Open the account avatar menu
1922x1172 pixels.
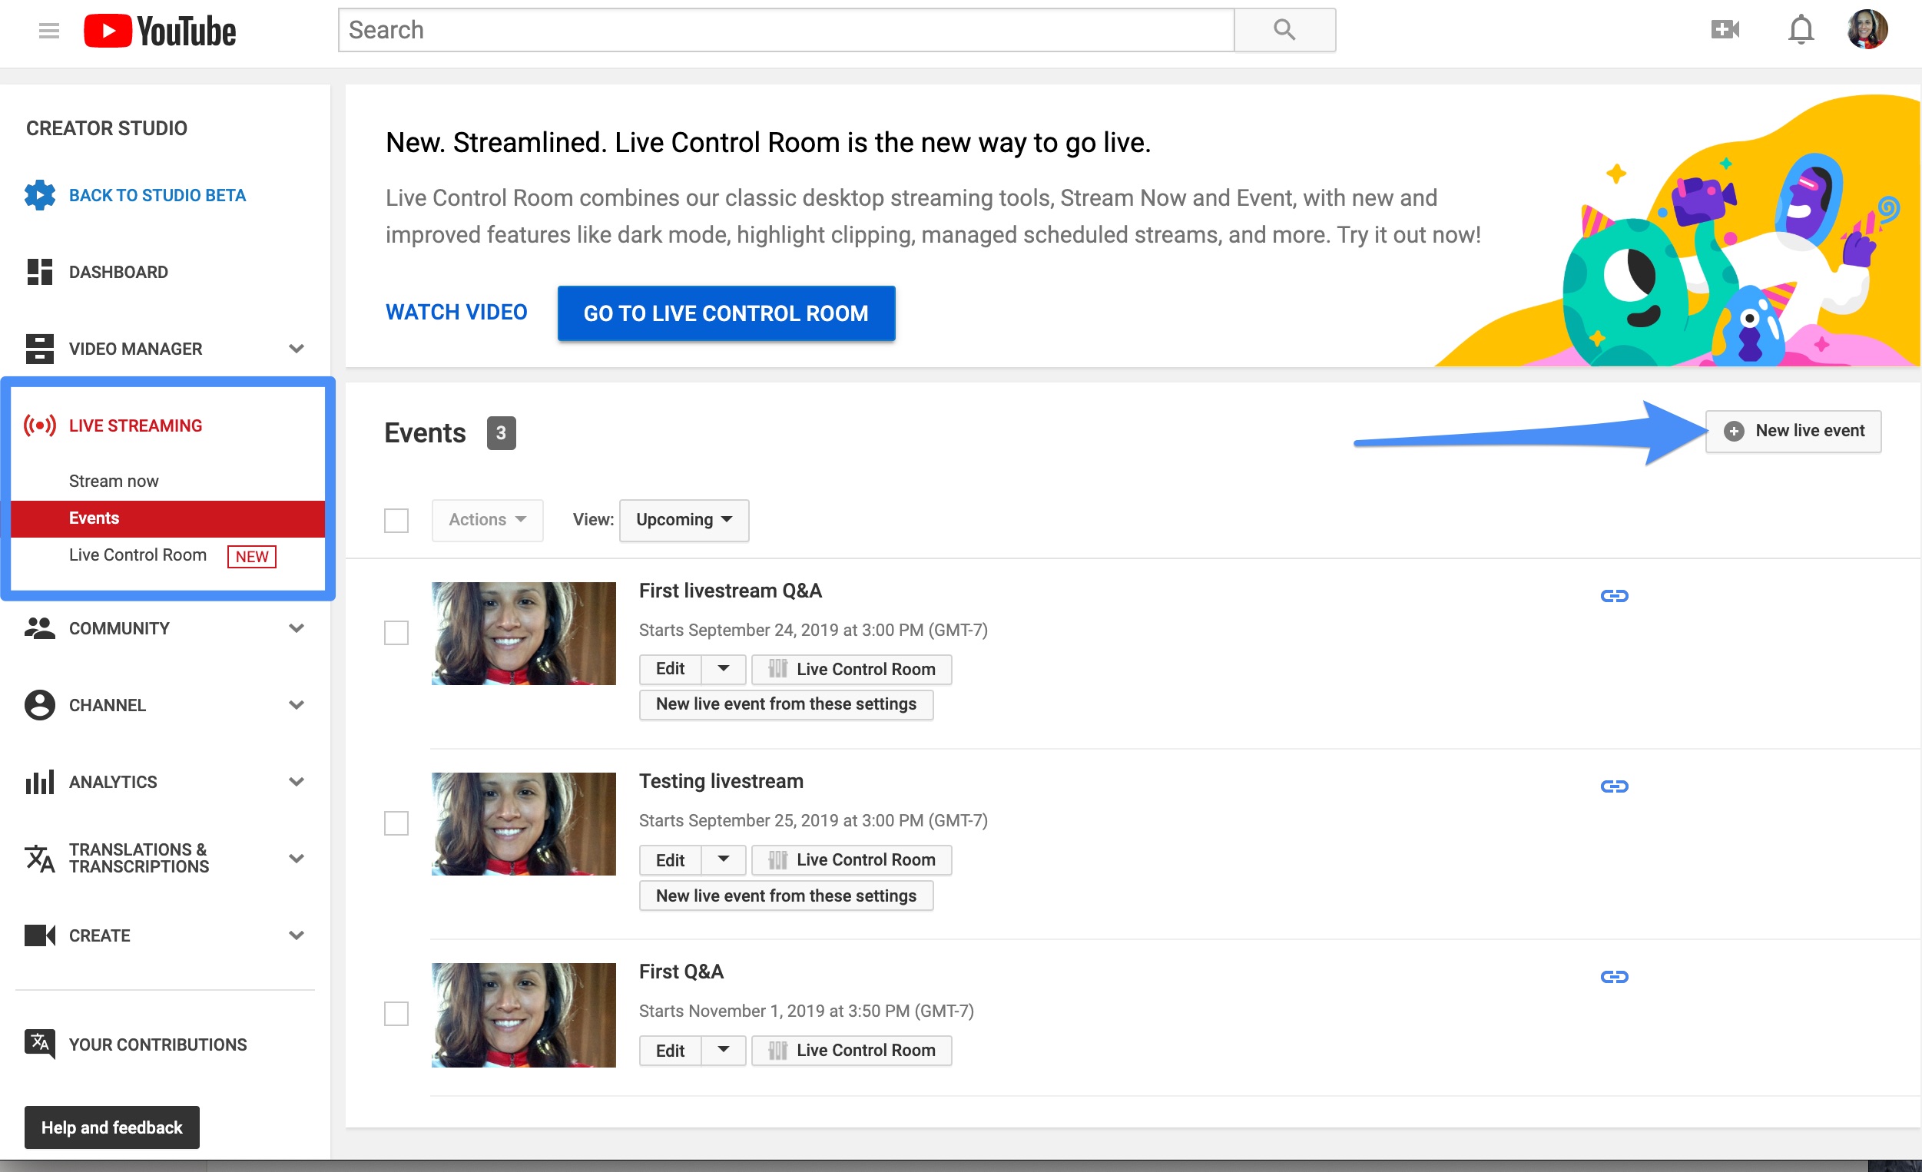tap(1867, 30)
